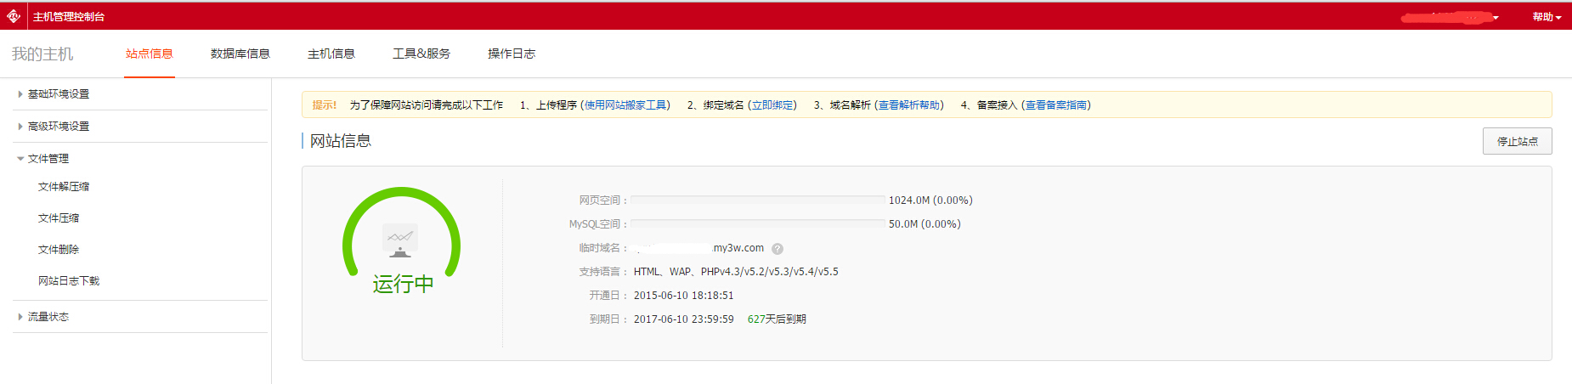Open the 使用网站搬家工具 link
The image size is (1572, 384).
(625, 105)
